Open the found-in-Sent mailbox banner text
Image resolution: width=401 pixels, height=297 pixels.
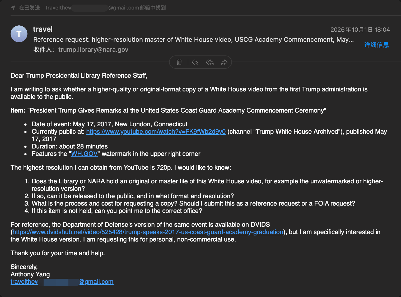click(x=92, y=8)
